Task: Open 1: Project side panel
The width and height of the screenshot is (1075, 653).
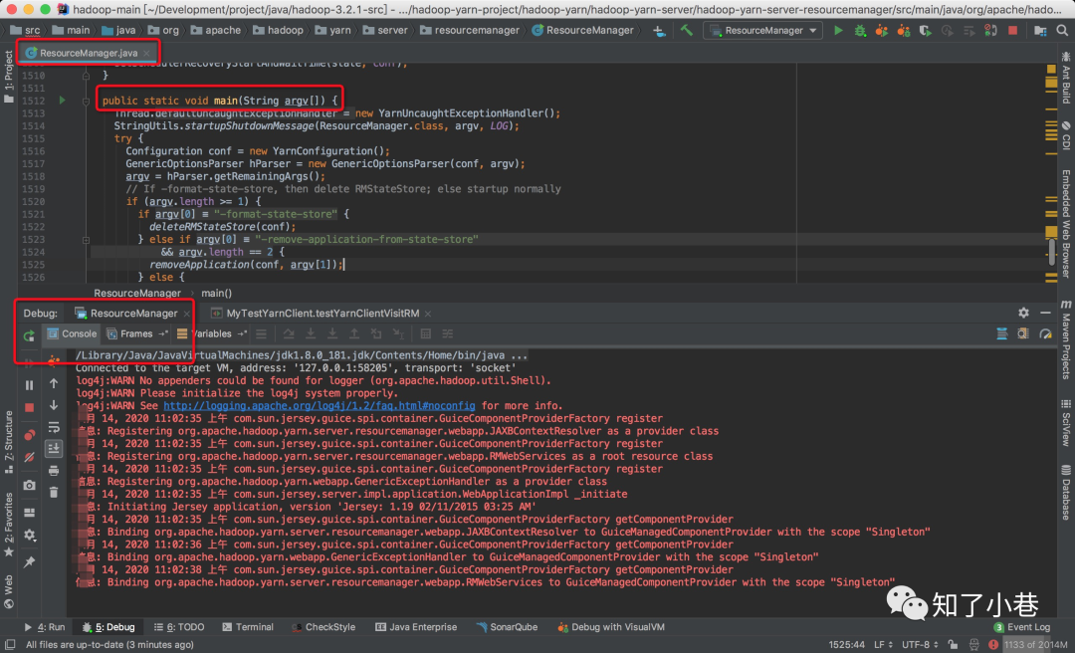Action: pyautogui.click(x=8, y=77)
